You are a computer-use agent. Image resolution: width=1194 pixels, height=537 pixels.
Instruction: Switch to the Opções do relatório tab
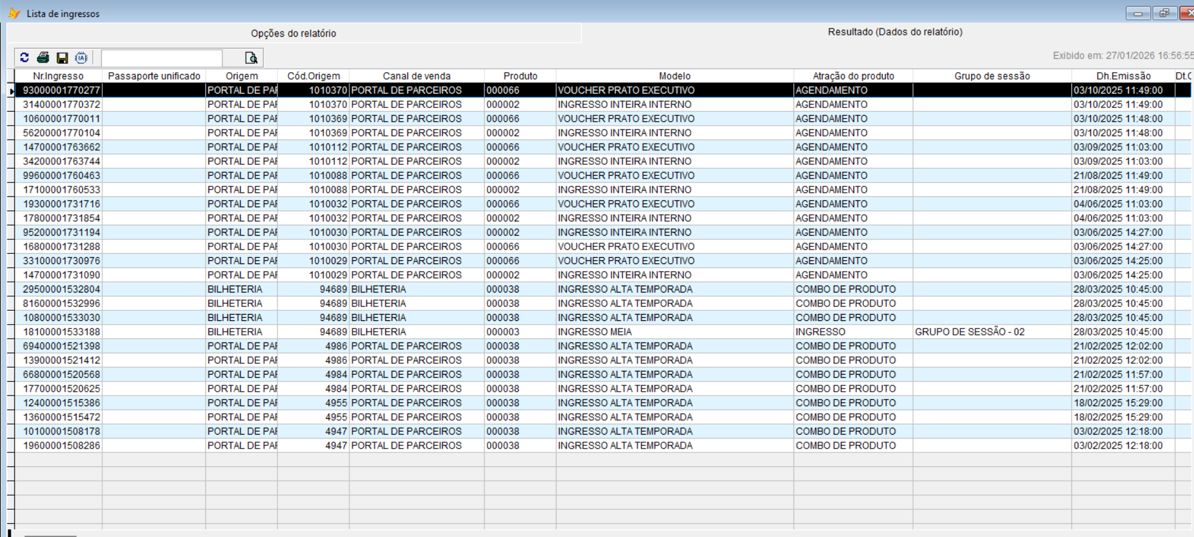coord(293,33)
